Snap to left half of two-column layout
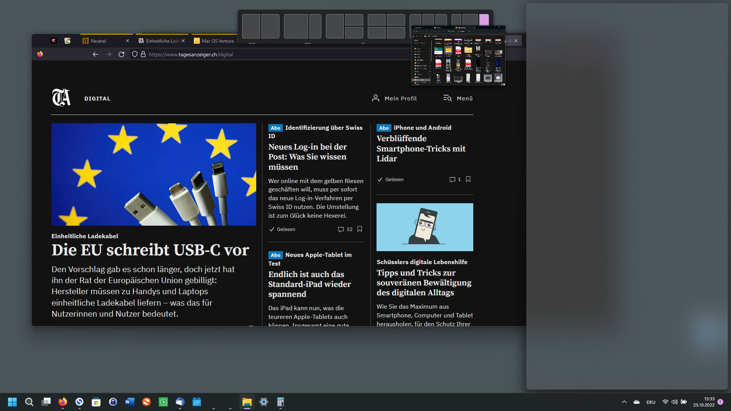The image size is (731, 411). pos(251,26)
